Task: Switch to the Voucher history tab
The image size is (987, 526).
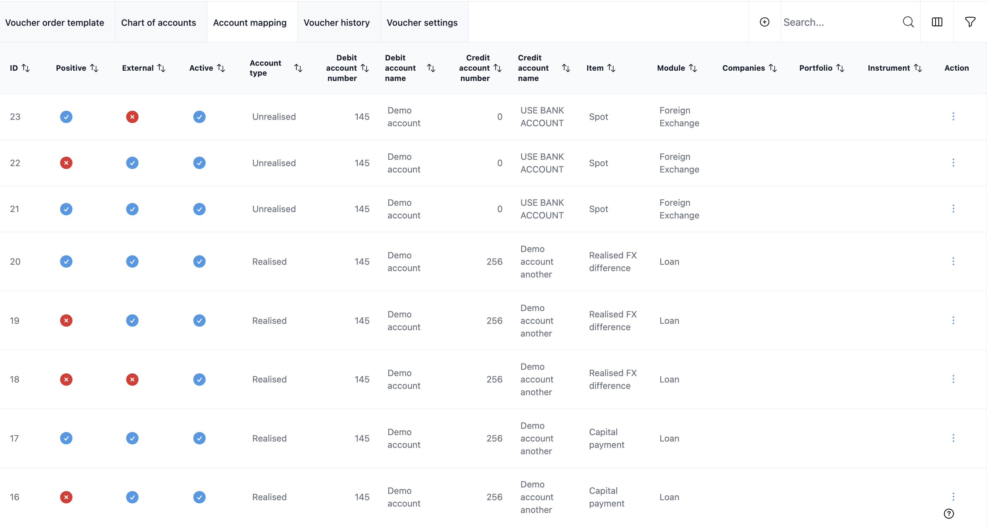Action: pyautogui.click(x=337, y=23)
